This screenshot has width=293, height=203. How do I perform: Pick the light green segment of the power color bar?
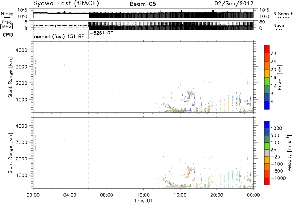click(x=267, y=81)
